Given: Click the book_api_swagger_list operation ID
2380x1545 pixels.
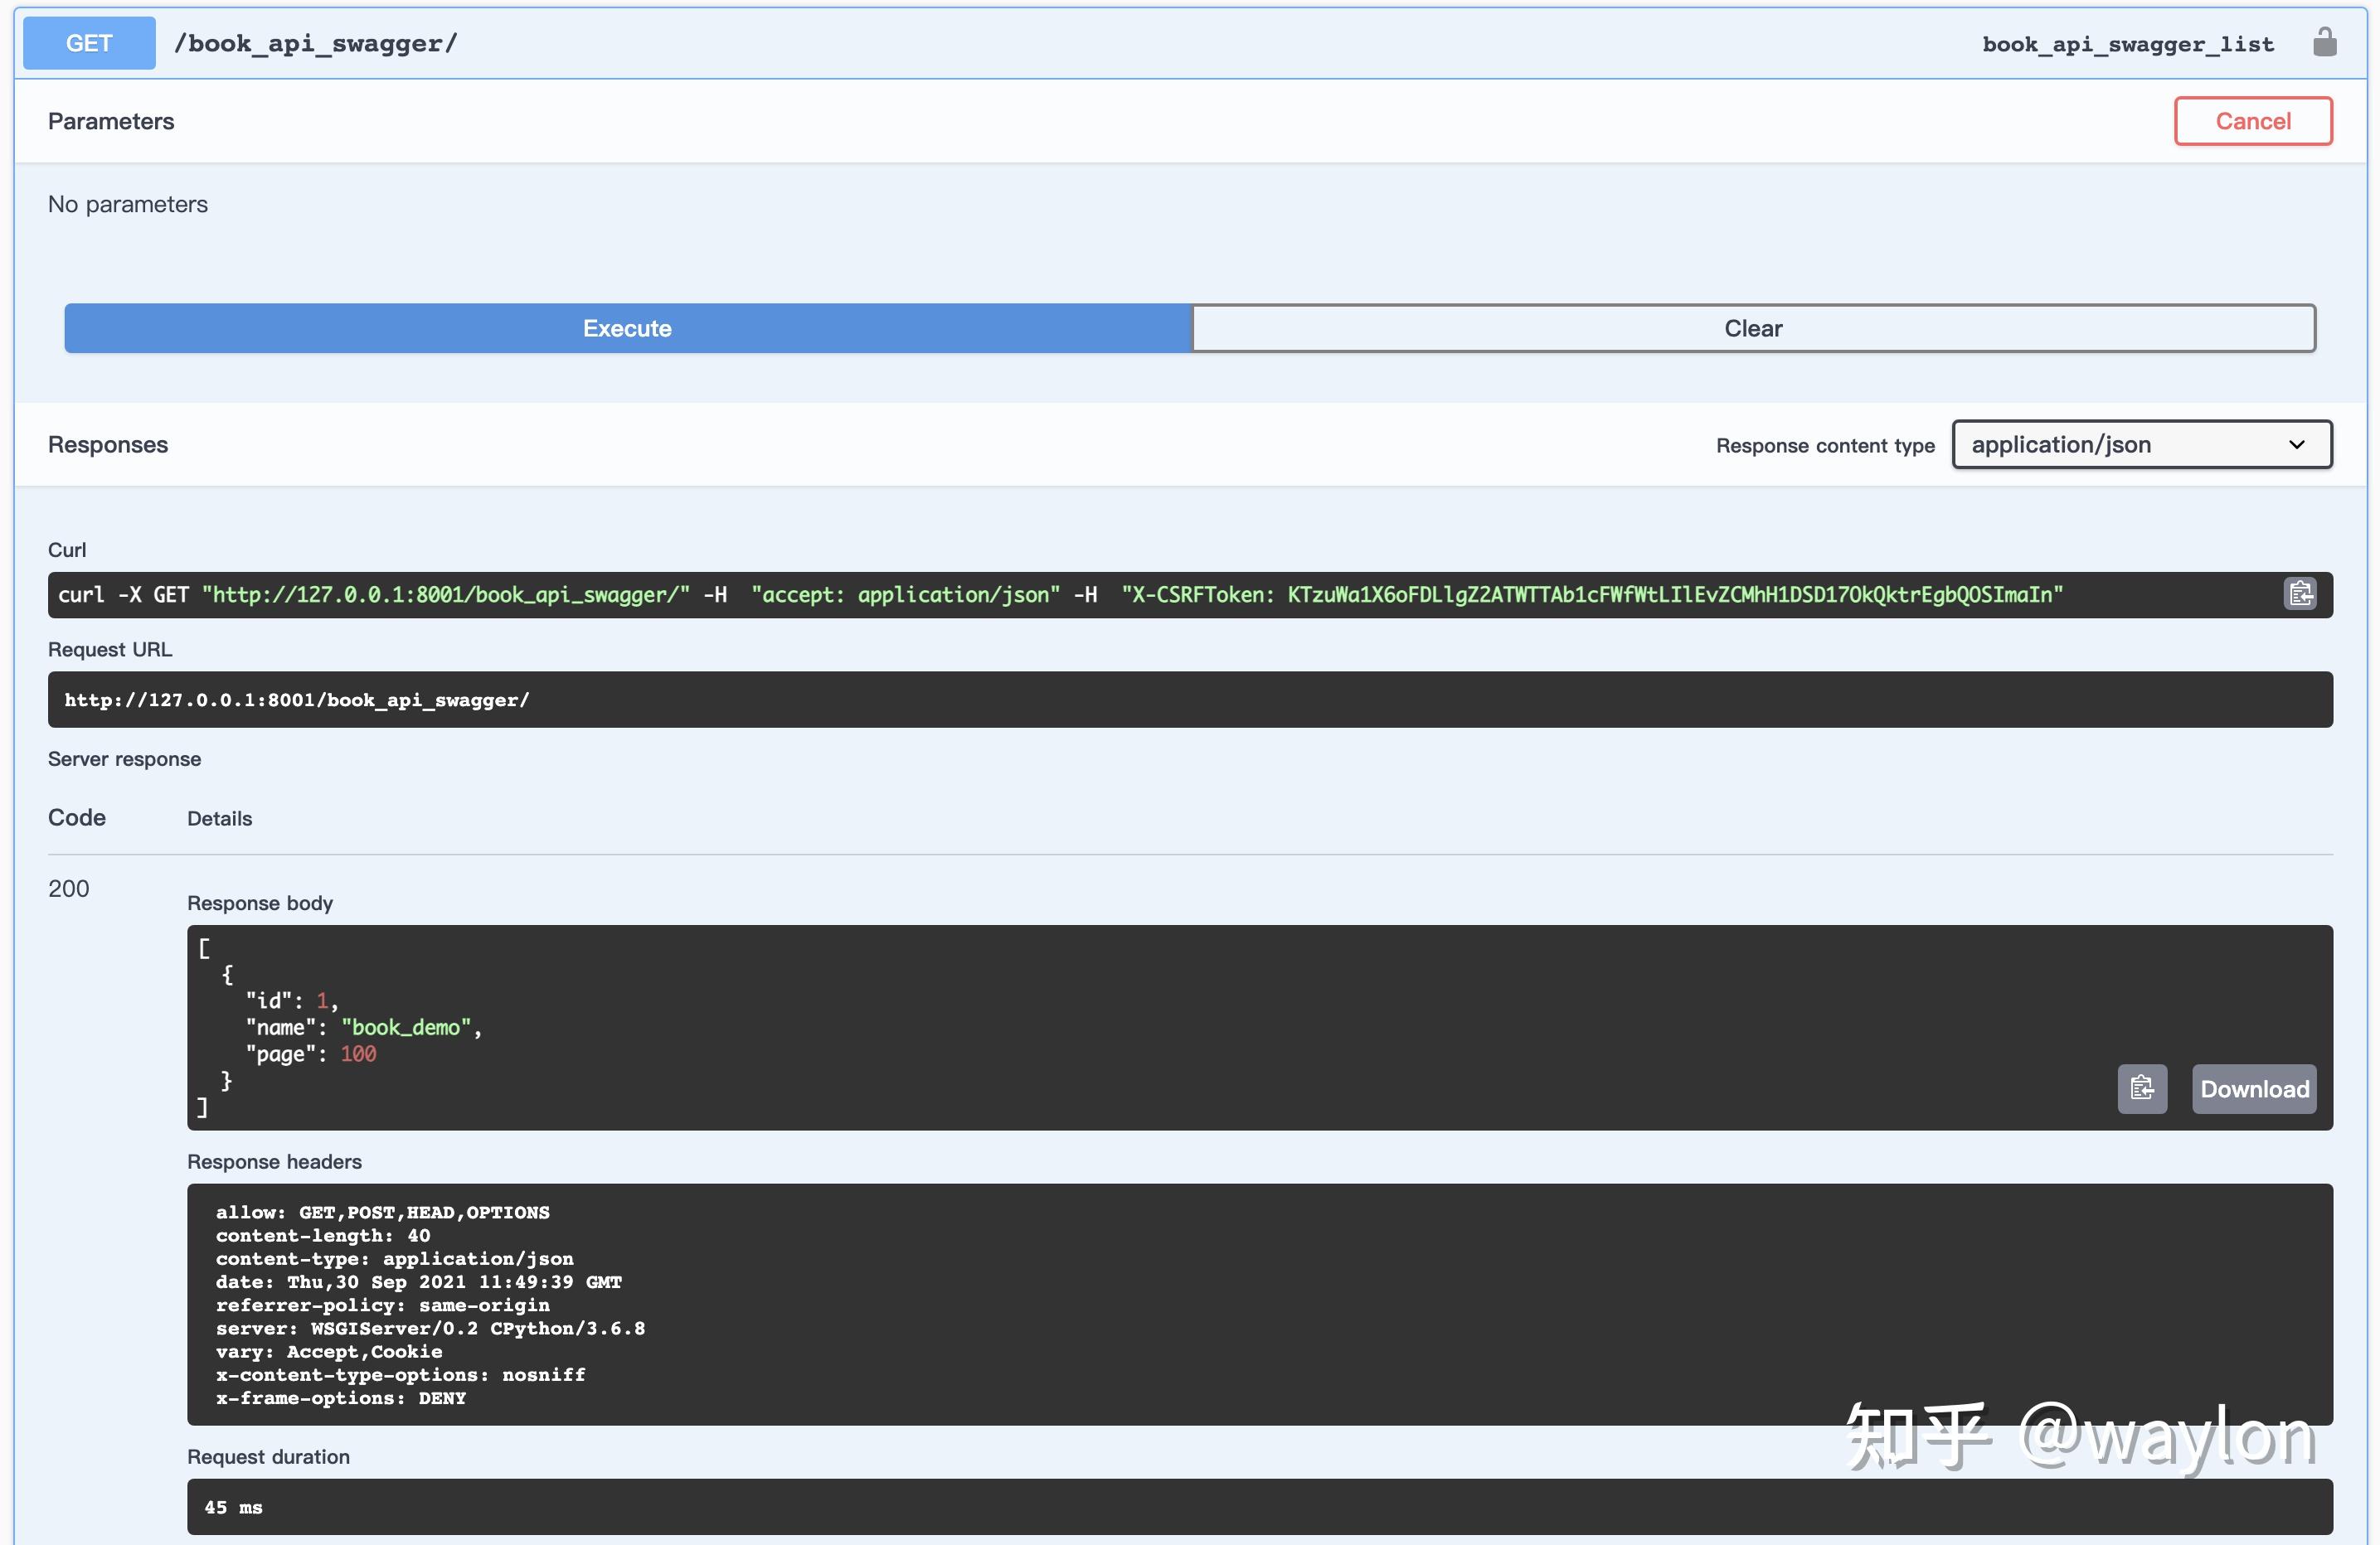Looking at the screenshot, I should [x=2127, y=44].
